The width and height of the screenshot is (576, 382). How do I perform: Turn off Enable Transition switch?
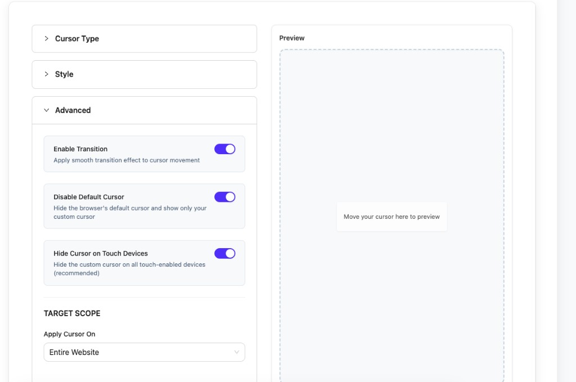[x=225, y=149]
